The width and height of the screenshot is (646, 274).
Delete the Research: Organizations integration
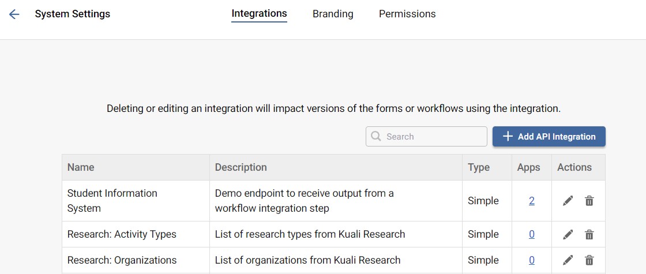(589, 260)
